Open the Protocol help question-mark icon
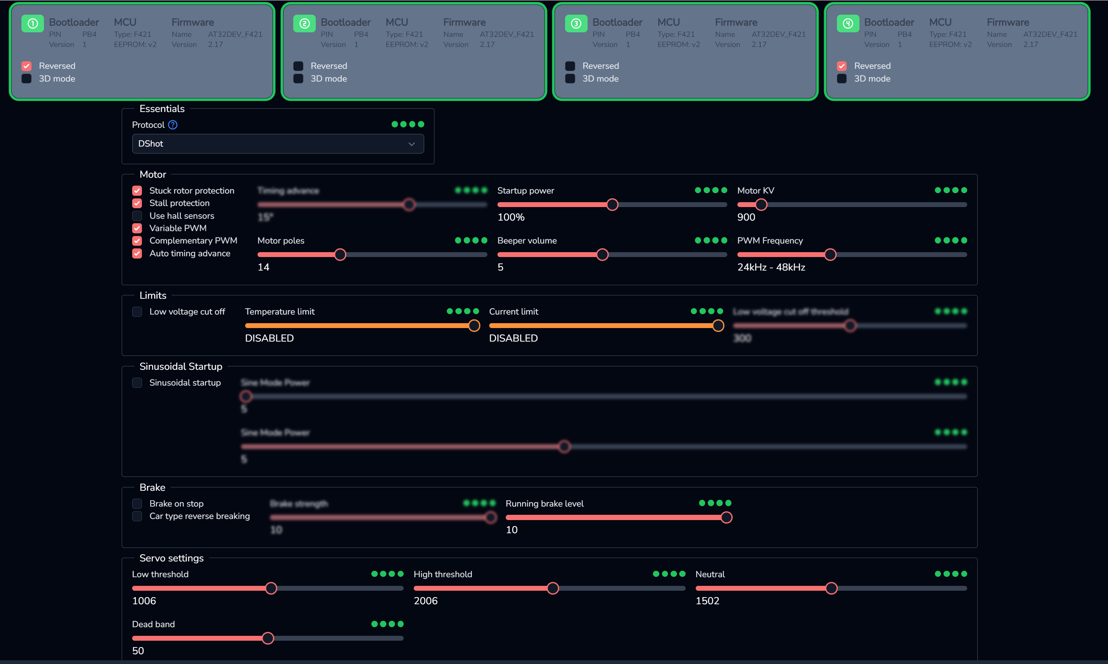Image resolution: width=1108 pixels, height=664 pixels. point(172,125)
